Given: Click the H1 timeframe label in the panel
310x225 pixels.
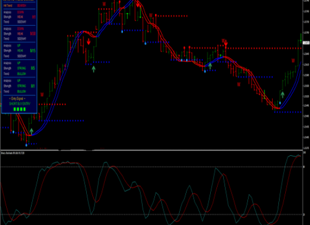Looking at the screenshot, I should [x=34, y=17].
